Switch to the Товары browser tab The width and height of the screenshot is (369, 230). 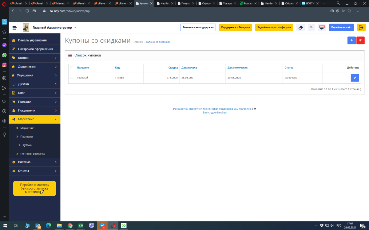(227, 3)
